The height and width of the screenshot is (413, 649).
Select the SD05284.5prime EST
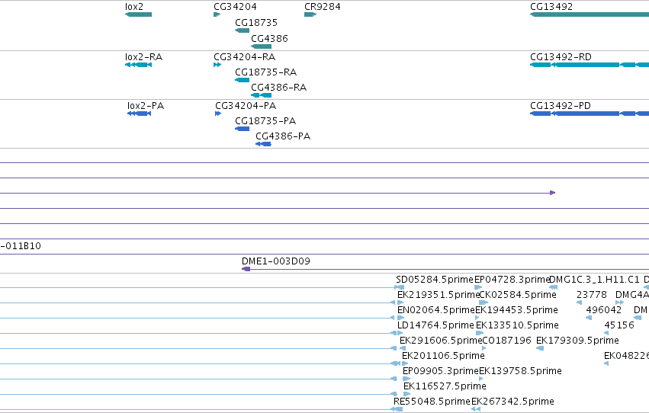(x=400, y=287)
